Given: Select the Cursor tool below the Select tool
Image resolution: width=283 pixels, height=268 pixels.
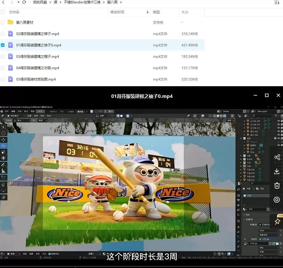Looking at the screenshot, I should click(3, 133).
